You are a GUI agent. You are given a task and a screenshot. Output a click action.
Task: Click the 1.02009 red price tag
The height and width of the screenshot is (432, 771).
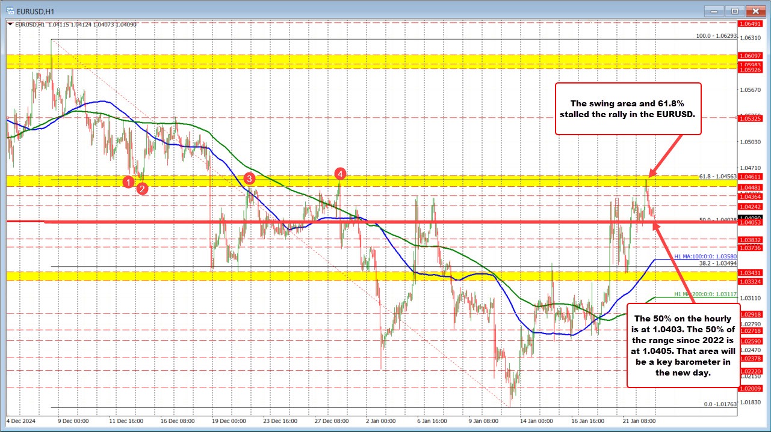(752, 389)
